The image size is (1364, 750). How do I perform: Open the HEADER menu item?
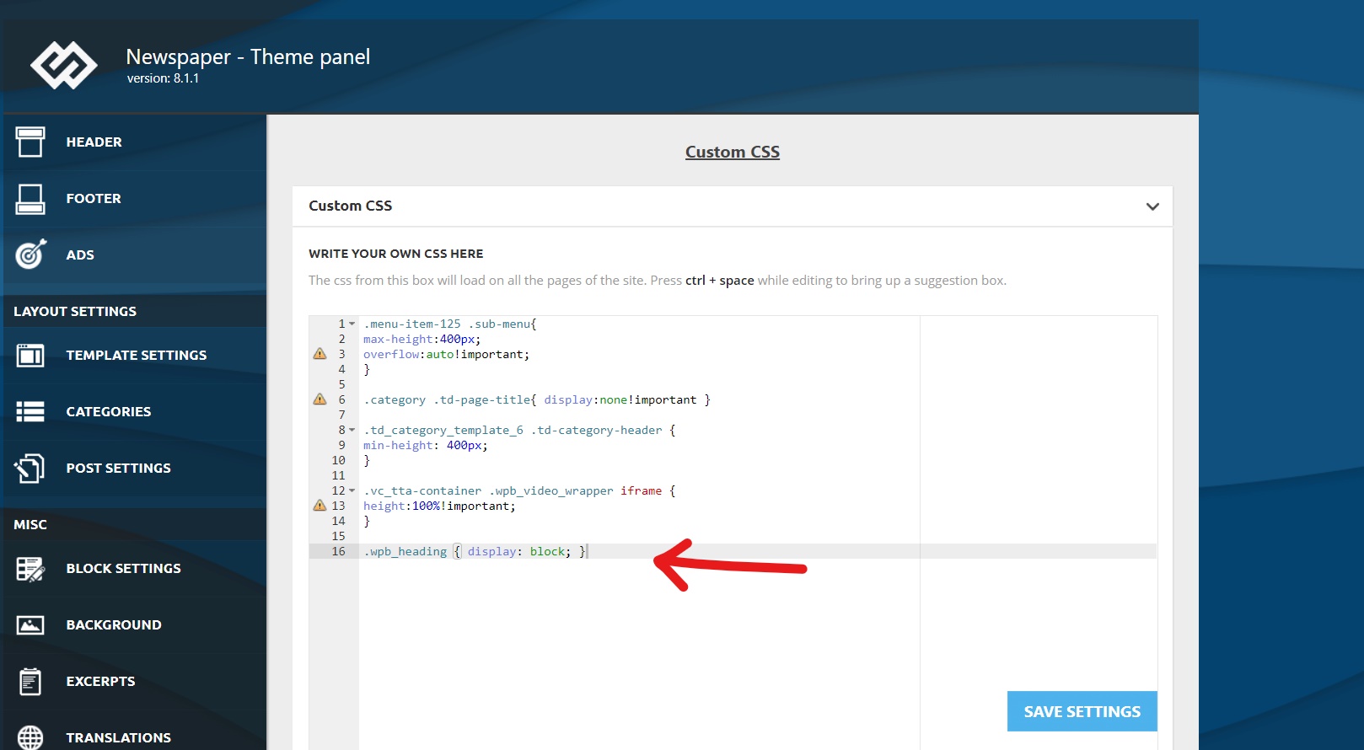click(135, 142)
